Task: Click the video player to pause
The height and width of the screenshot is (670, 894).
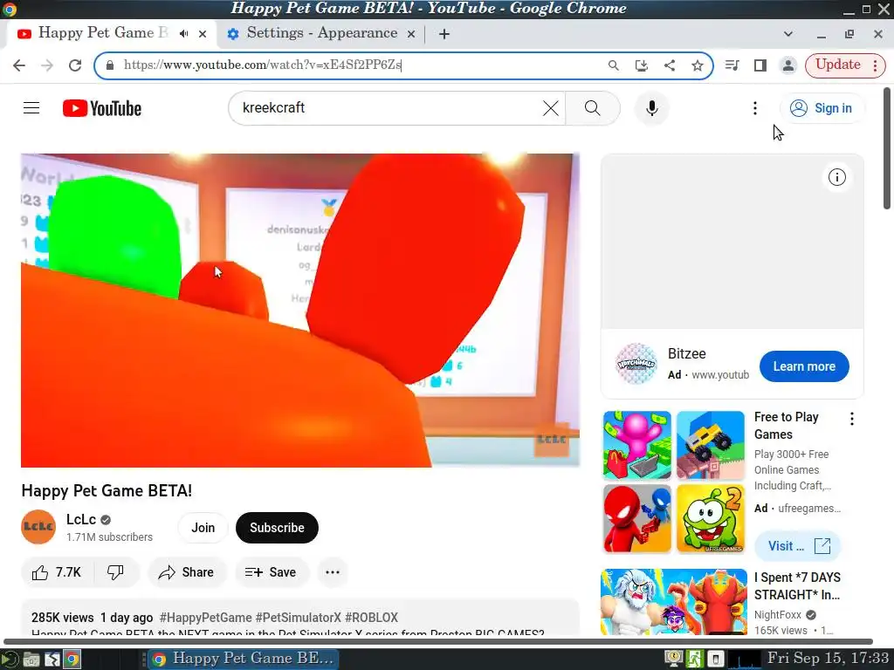Action: (x=300, y=311)
